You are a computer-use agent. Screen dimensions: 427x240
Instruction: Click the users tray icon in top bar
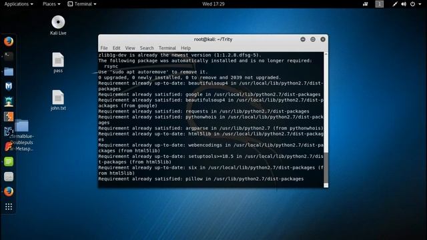coord(366,4)
